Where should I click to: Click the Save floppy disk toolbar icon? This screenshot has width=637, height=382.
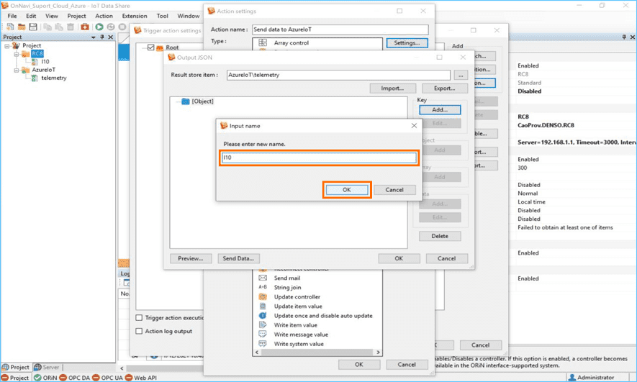[33, 27]
